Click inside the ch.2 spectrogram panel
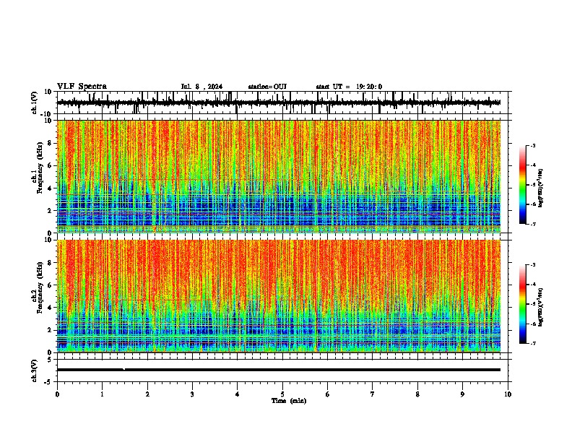Screen dimensions: 572x442 tap(279, 296)
